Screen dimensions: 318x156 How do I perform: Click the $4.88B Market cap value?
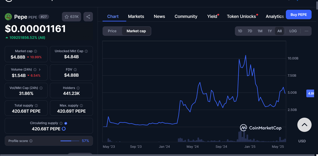tap(18, 57)
